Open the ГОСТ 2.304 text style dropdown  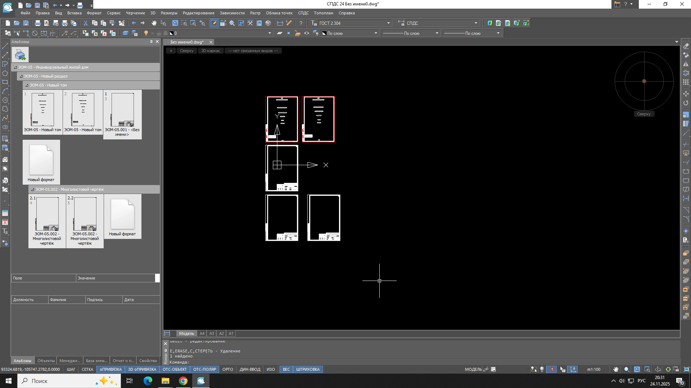388,23
